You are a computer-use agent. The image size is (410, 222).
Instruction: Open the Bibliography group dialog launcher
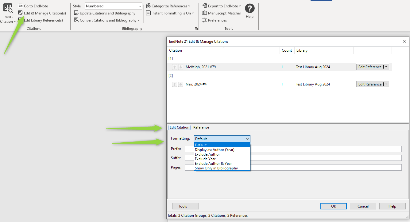click(196, 29)
